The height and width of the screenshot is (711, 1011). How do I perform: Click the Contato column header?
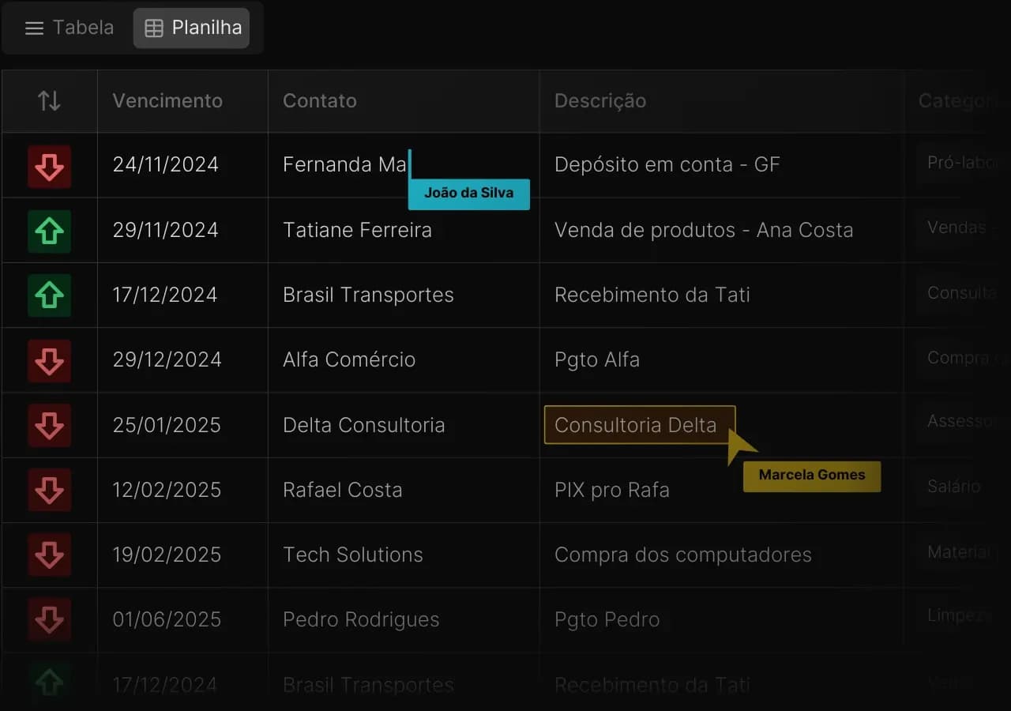click(320, 101)
